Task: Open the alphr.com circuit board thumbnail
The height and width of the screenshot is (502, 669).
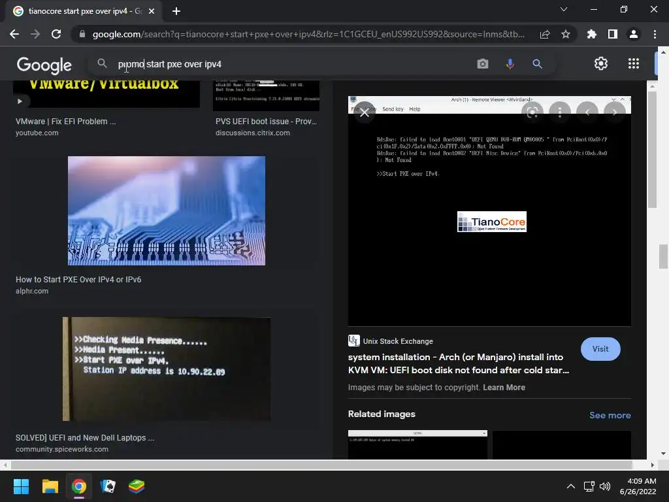Action: [x=167, y=211]
